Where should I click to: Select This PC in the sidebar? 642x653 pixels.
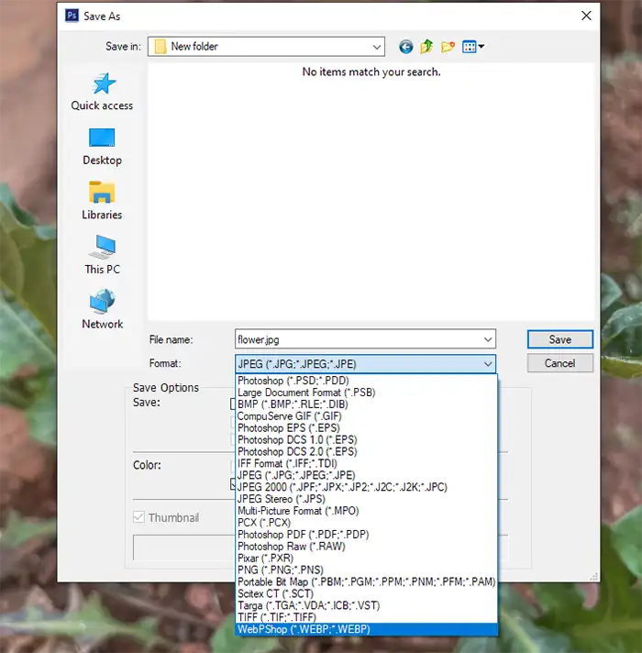coord(102,255)
